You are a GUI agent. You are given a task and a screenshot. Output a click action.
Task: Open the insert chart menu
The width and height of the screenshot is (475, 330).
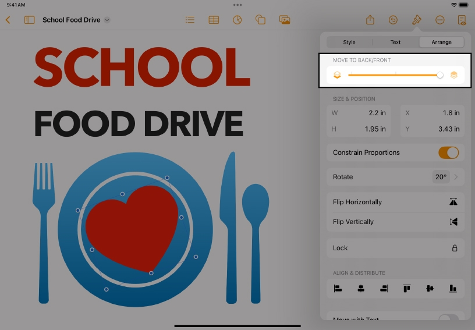[237, 20]
